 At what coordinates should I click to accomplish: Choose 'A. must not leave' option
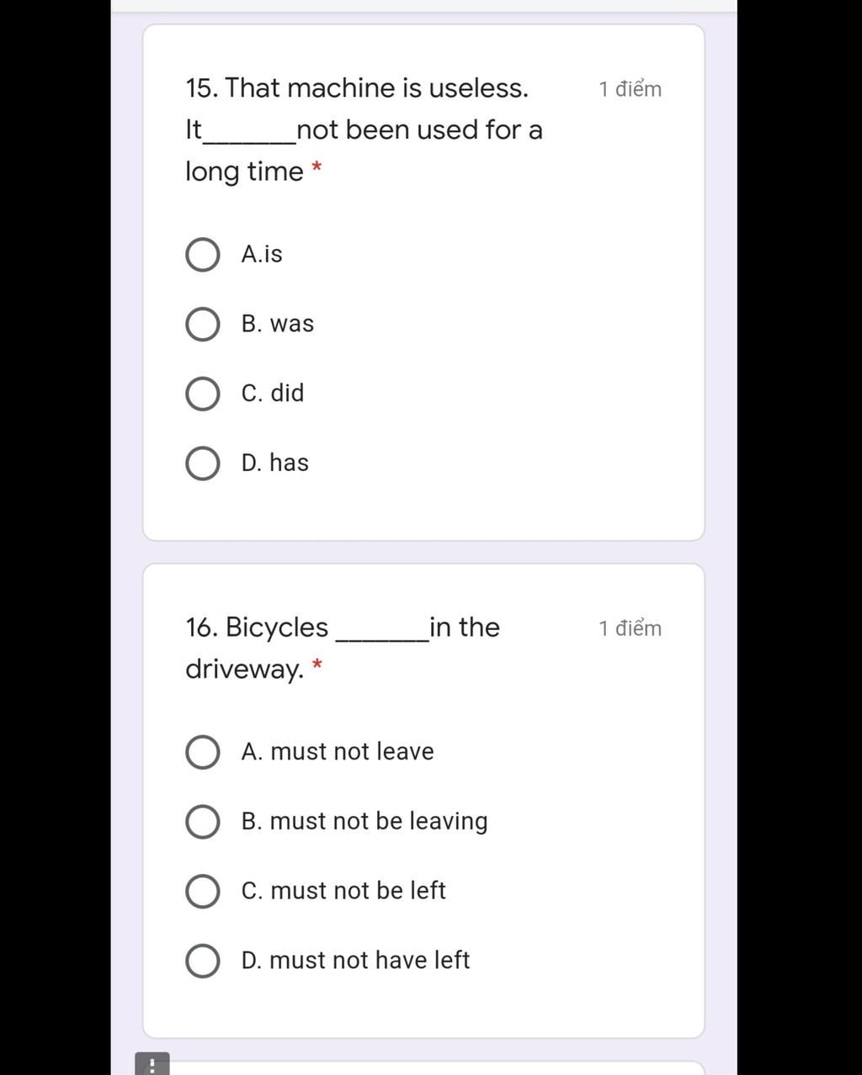click(203, 752)
